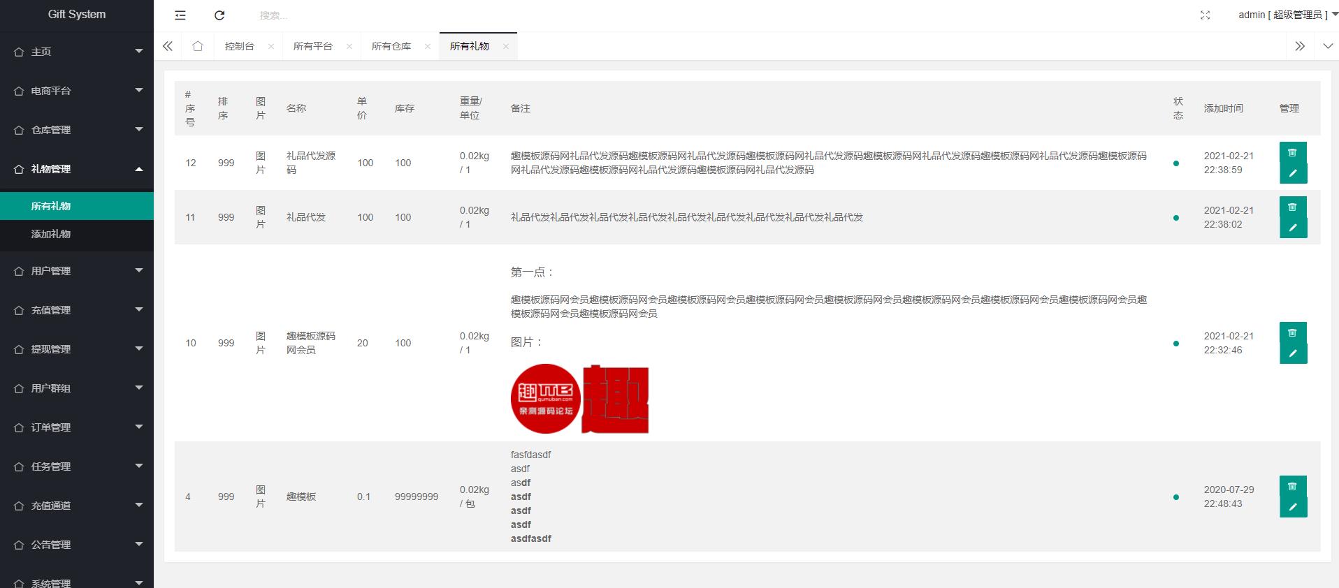
Task: Edit gift 趣模板 row 4
Action: click(x=1293, y=507)
